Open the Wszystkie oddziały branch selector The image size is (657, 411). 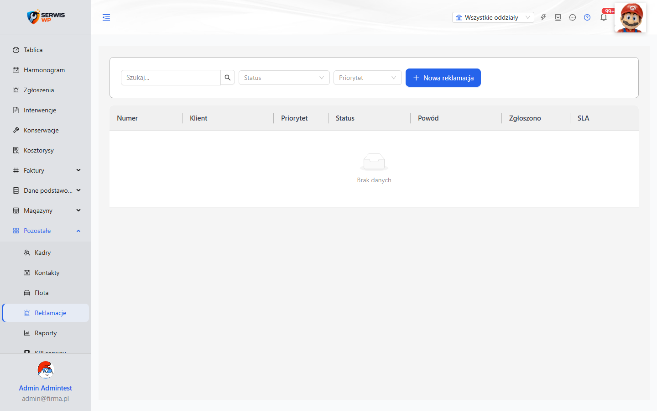pyautogui.click(x=493, y=17)
